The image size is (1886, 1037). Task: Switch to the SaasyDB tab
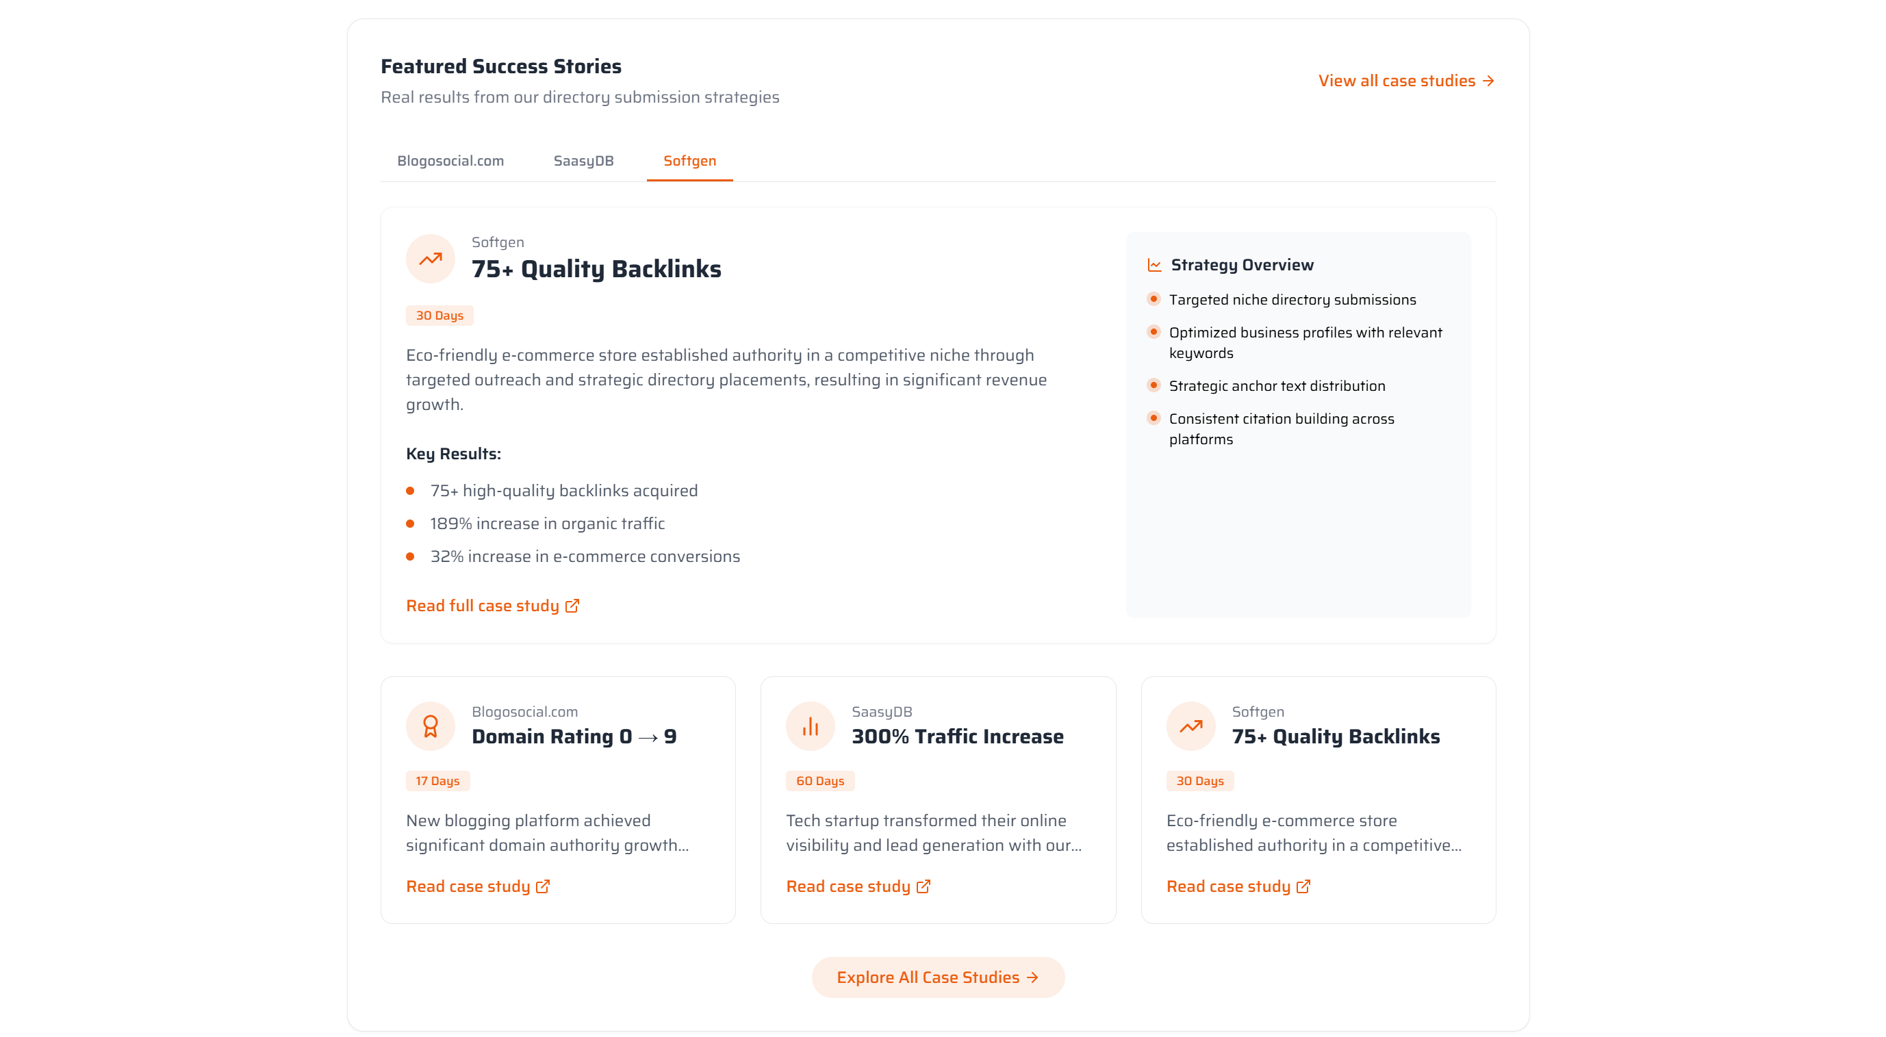[583, 160]
